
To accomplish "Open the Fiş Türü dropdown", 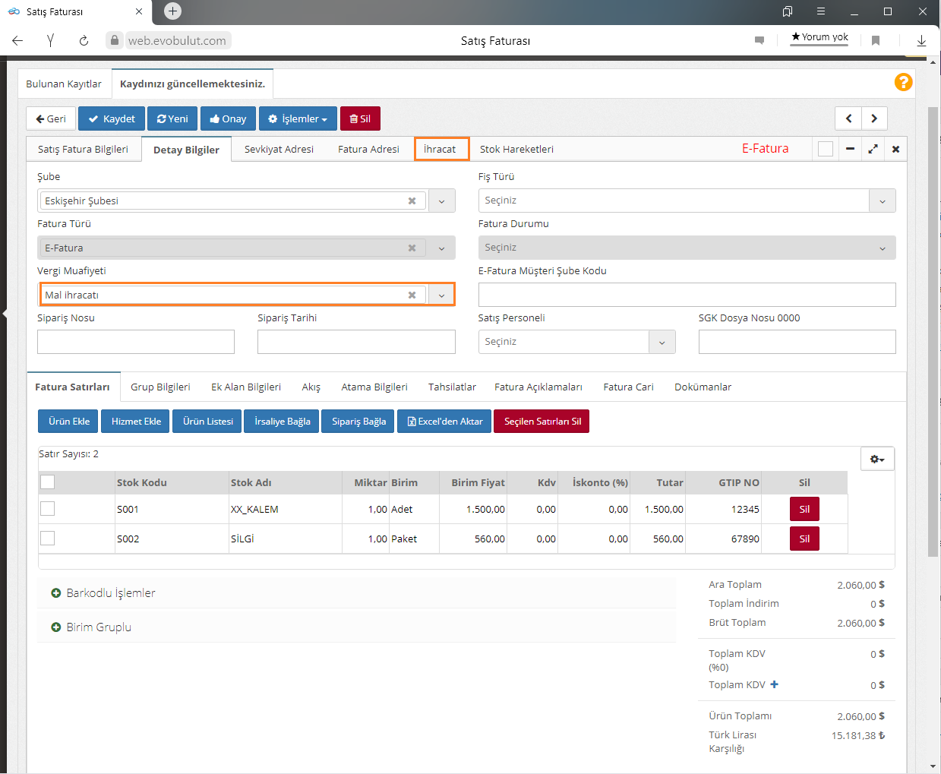I will [x=882, y=201].
